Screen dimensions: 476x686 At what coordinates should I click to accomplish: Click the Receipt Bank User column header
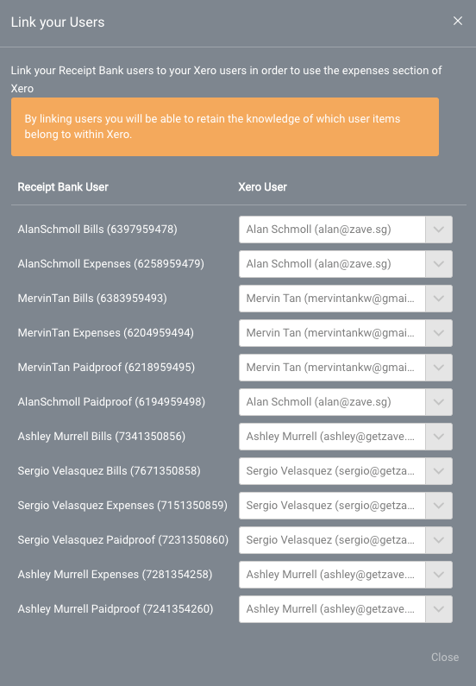point(63,187)
